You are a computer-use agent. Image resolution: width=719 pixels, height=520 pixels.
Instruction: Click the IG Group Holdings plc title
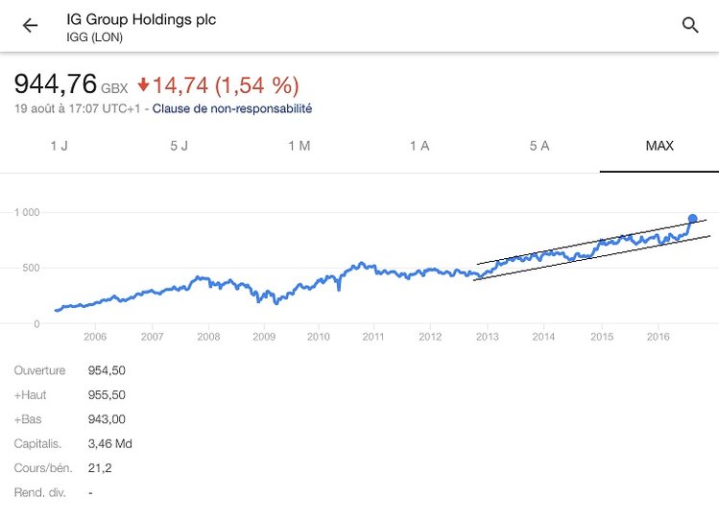point(141,19)
